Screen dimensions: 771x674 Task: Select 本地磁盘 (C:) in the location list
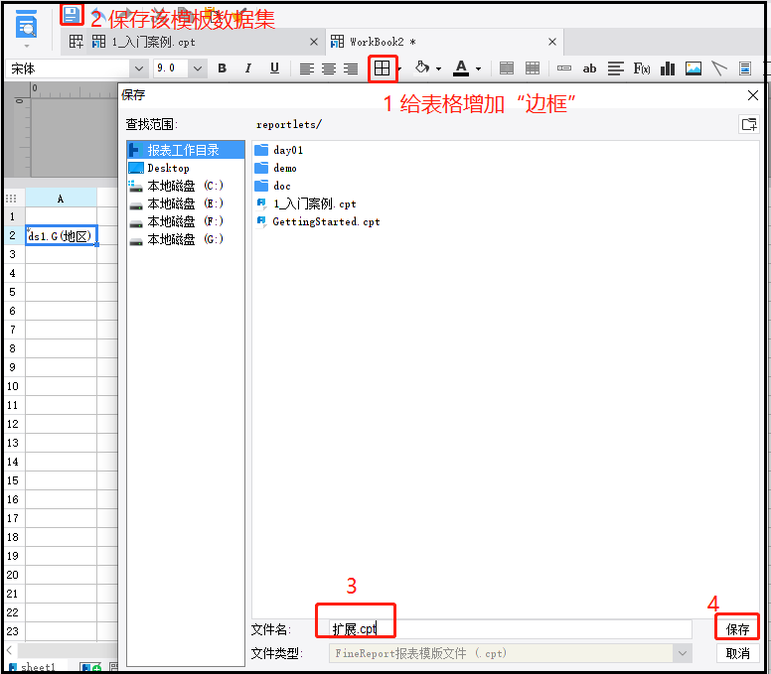(186, 186)
